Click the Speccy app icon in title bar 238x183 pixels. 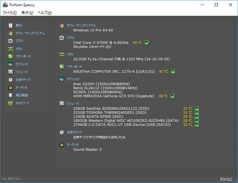[x=5, y=5]
